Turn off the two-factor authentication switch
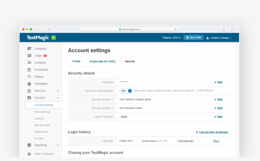Viewport: 260px width, 161px height. pyautogui.click(x=126, y=91)
